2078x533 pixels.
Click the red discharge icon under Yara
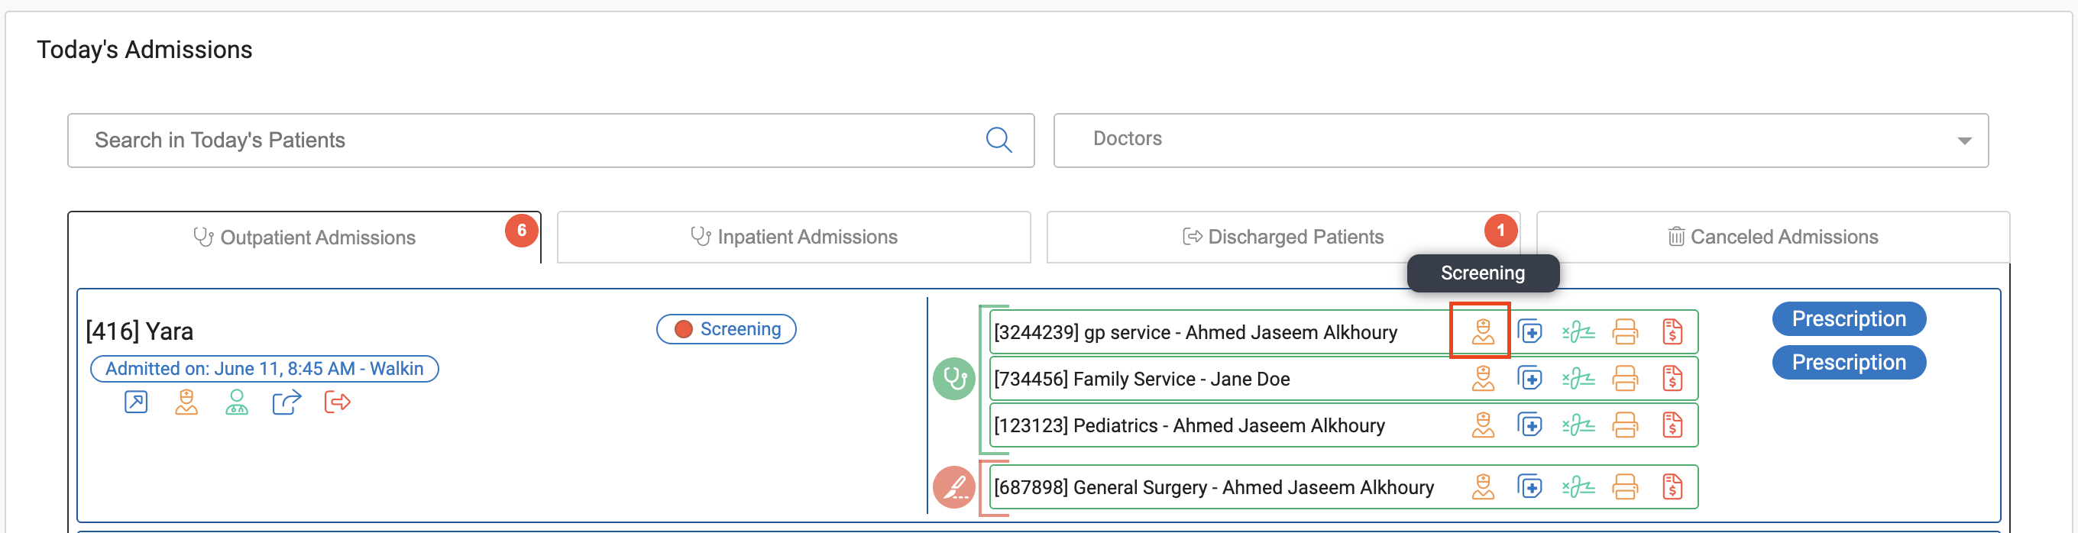point(337,402)
